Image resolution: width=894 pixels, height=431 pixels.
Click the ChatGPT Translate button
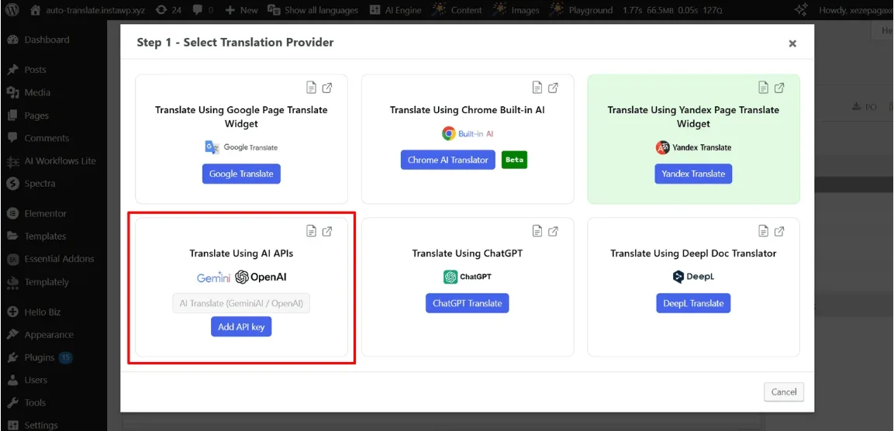(467, 303)
